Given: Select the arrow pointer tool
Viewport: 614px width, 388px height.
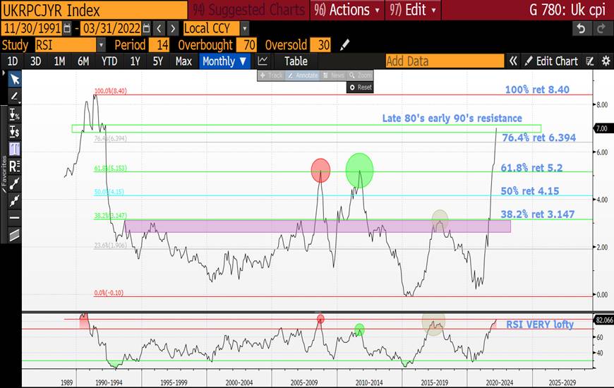Looking at the screenshot, I should pyautogui.click(x=13, y=79).
